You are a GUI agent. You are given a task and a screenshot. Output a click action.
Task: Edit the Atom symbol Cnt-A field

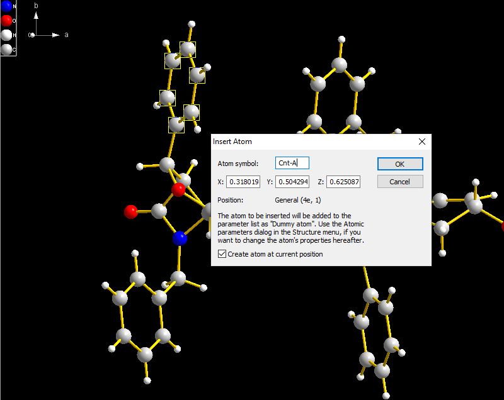291,163
